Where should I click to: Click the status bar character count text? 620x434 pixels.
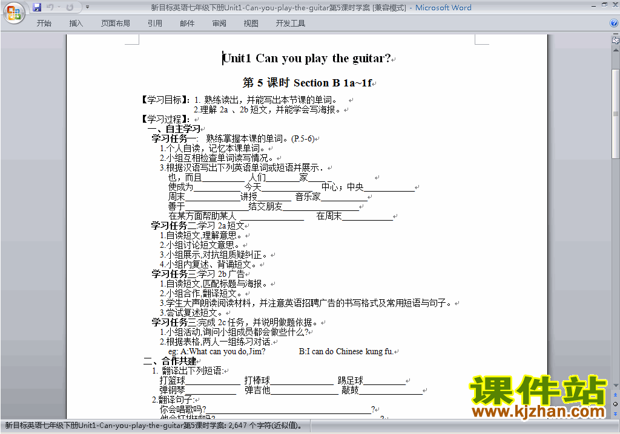coord(154,426)
